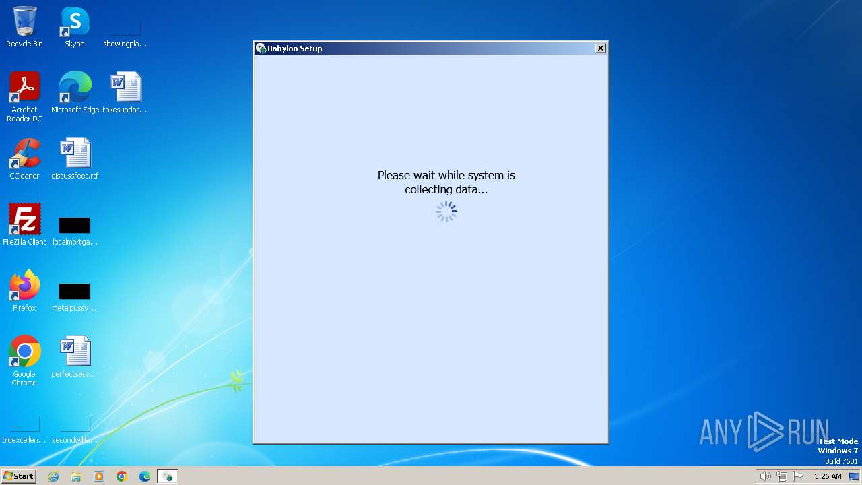Open the Start menu
862x485 pixels.
(x=18, y=476)
